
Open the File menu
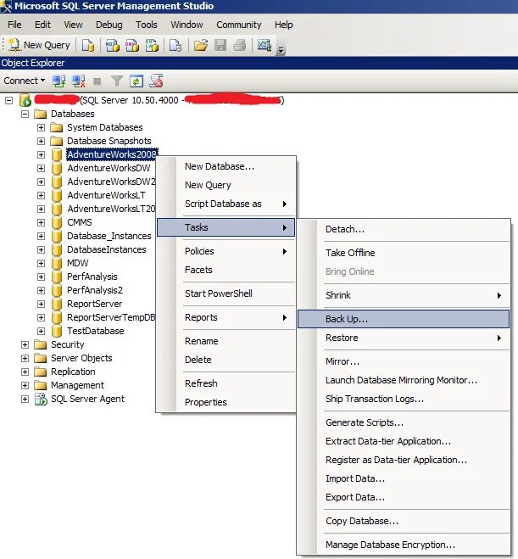(x=14, y=25)
